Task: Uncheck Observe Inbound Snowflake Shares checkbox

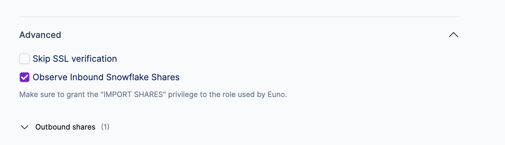Action: [25, 77]
